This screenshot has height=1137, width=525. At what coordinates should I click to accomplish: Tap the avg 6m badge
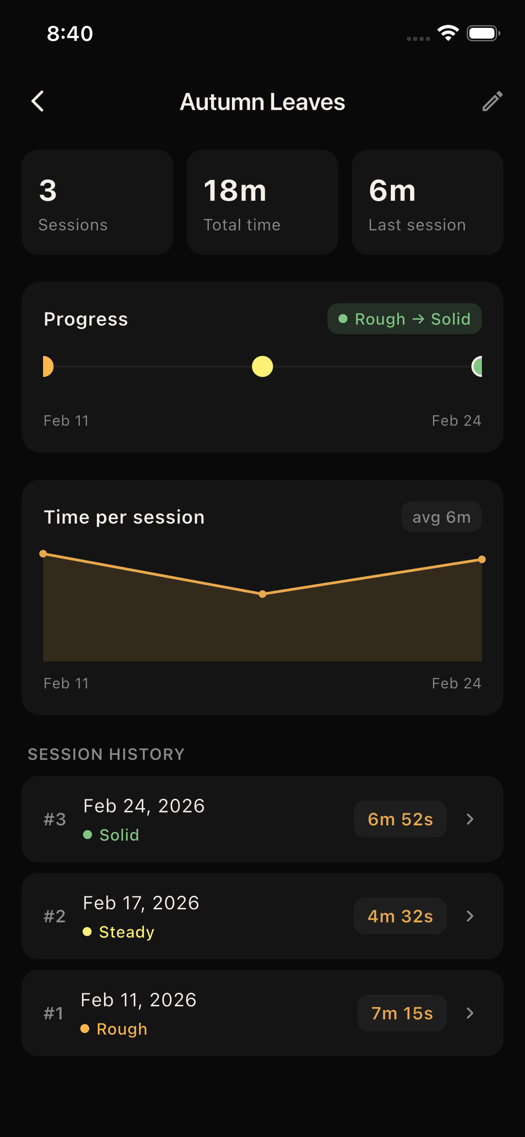pyautogui.click(x=442, y=517)
